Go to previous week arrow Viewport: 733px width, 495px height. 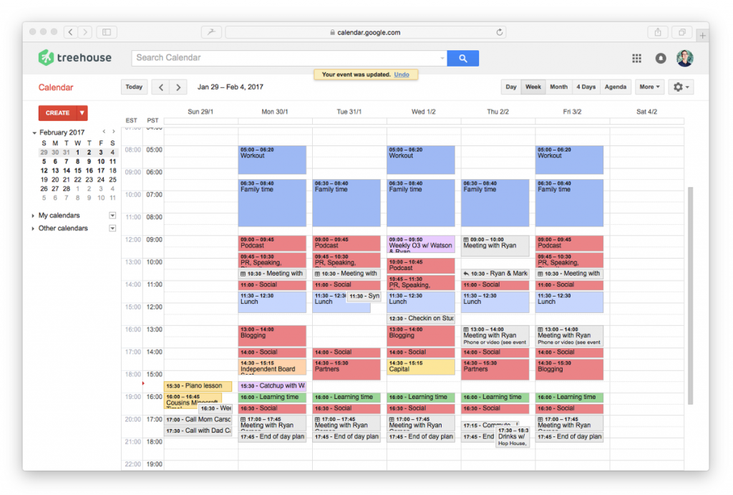coord(160,87)
